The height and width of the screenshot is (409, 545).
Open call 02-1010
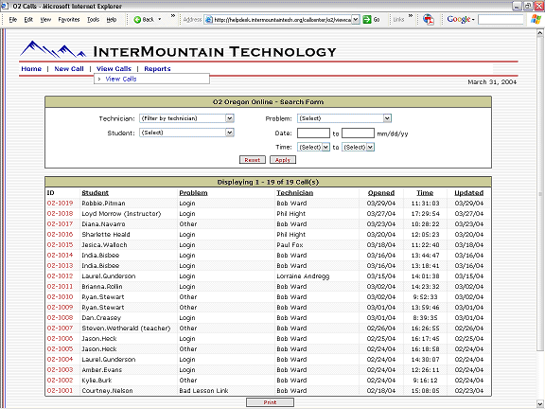60,297
